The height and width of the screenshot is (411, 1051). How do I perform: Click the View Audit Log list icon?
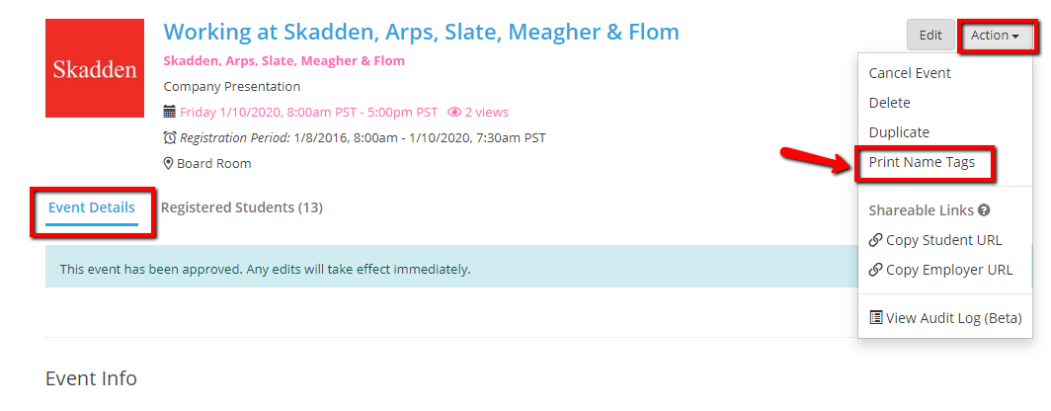(x=875, y=318)
